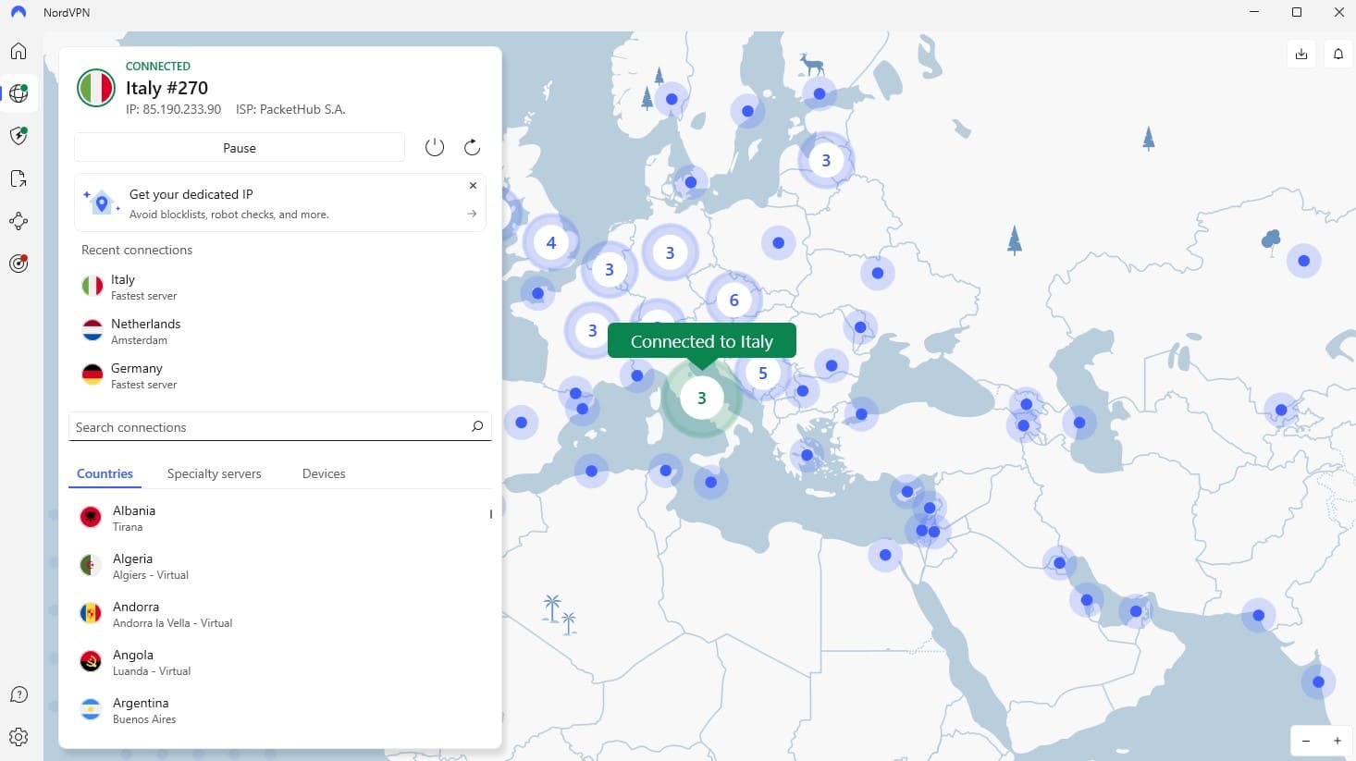Click the Andorra flag icon
Image resolution: width=1356 pixels, height=761 pixels.
(91, 613)
